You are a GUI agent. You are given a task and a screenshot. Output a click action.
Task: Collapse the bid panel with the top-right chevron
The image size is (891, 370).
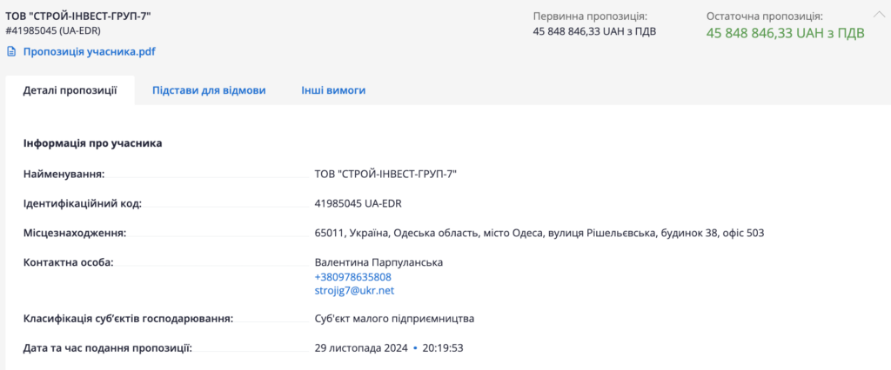pos(877,13)
